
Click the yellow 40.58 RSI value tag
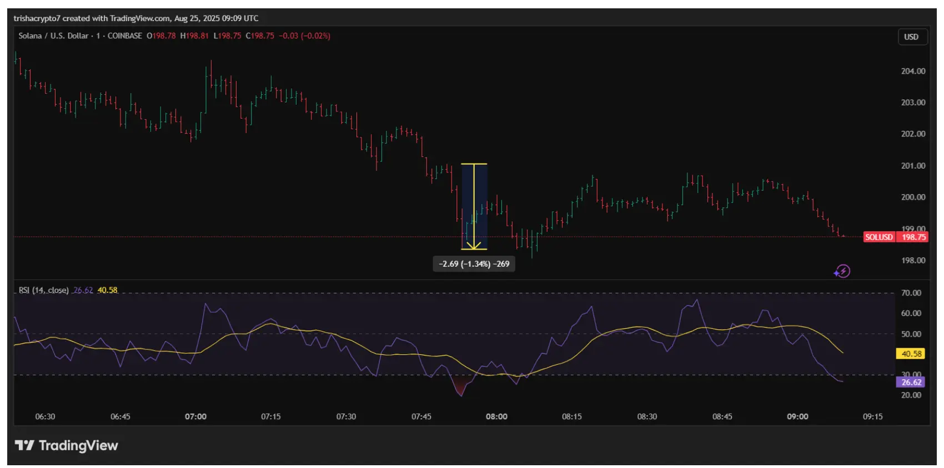click(911, 353)
